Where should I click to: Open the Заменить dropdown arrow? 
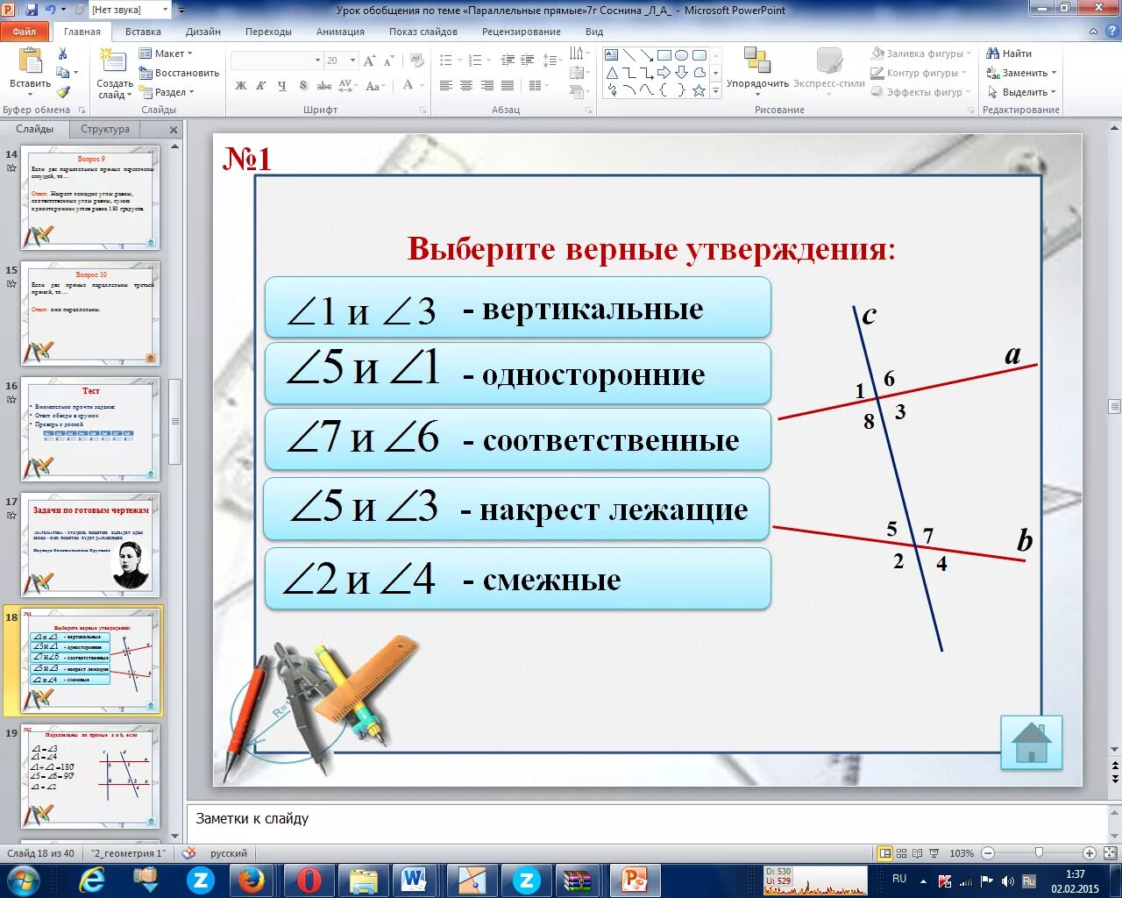[x=1054, y=73]
